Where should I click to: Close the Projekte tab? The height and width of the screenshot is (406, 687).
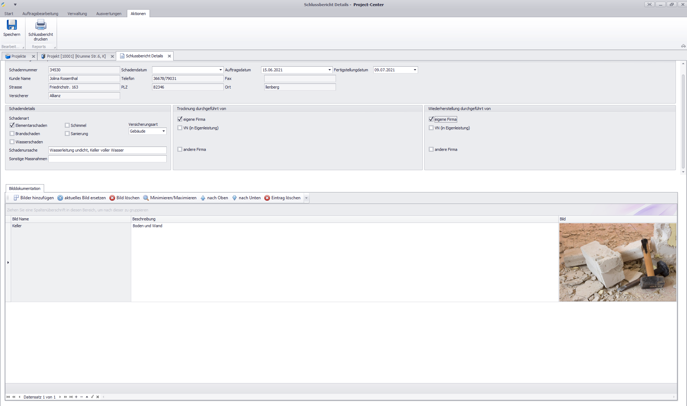point(33,56)
